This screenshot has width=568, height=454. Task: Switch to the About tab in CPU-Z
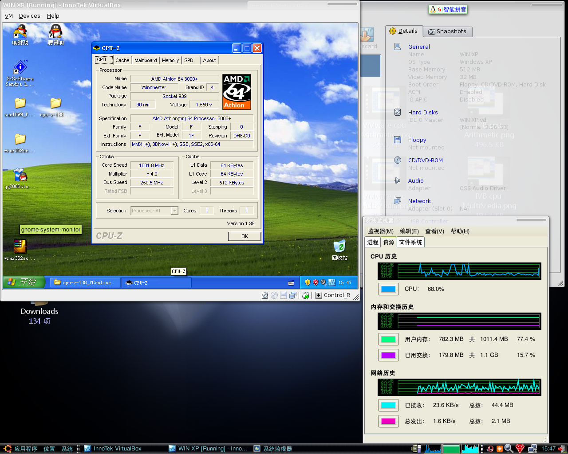[209, 60]
